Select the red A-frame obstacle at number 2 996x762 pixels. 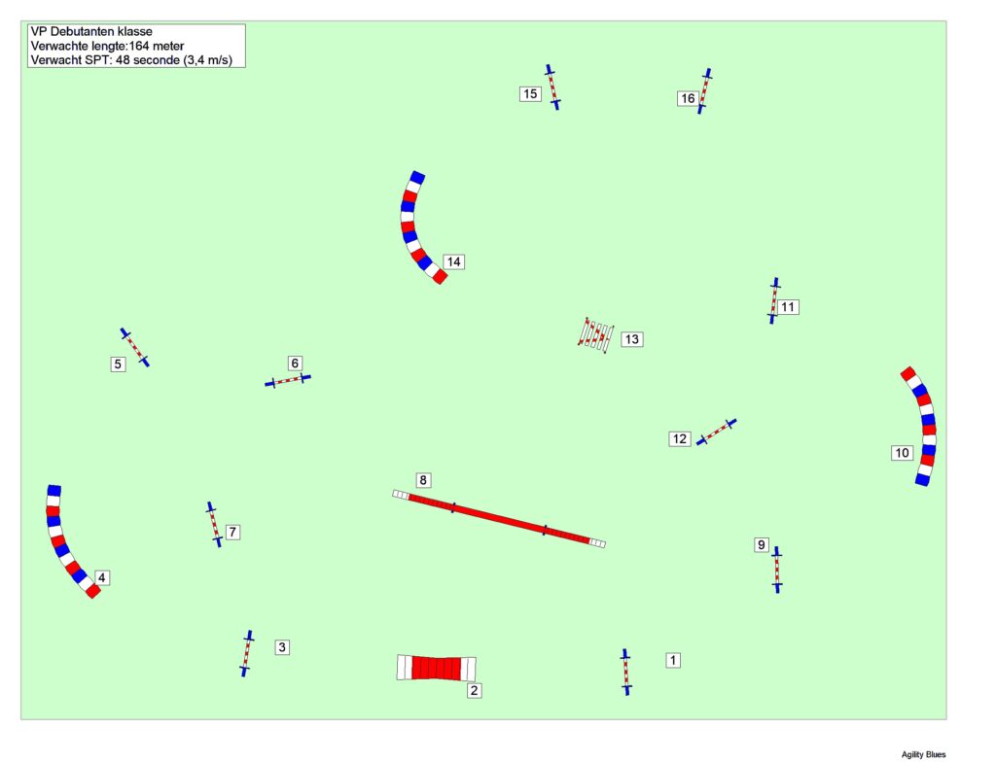[437, 668]
